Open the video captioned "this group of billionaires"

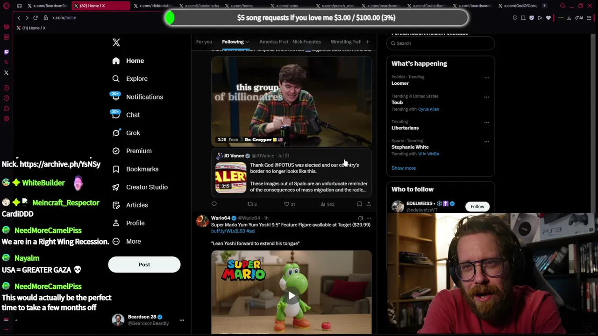pos(292,102)
